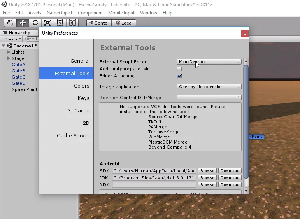Click Browse for the Android SDK

click(x=207, y=171)
